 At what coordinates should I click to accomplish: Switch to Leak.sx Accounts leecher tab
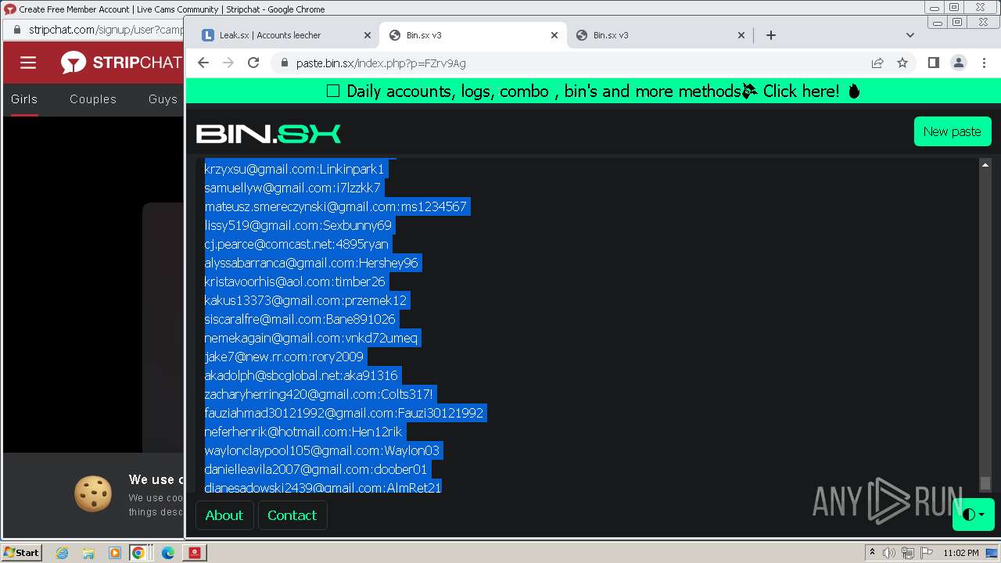[285, 35]
